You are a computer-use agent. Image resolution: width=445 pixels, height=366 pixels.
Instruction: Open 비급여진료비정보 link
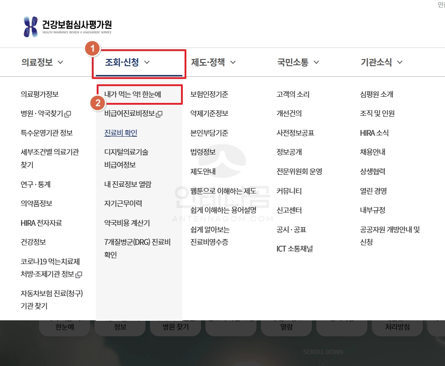pyautogui.click(x=130, y=114)
